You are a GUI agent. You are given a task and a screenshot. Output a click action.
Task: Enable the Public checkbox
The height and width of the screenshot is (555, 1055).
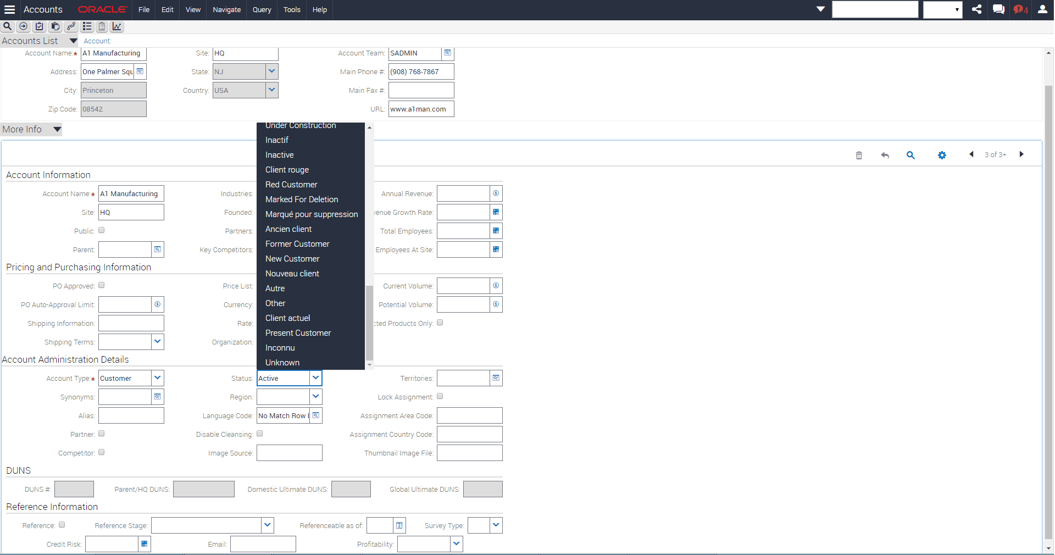pos(101,230)
